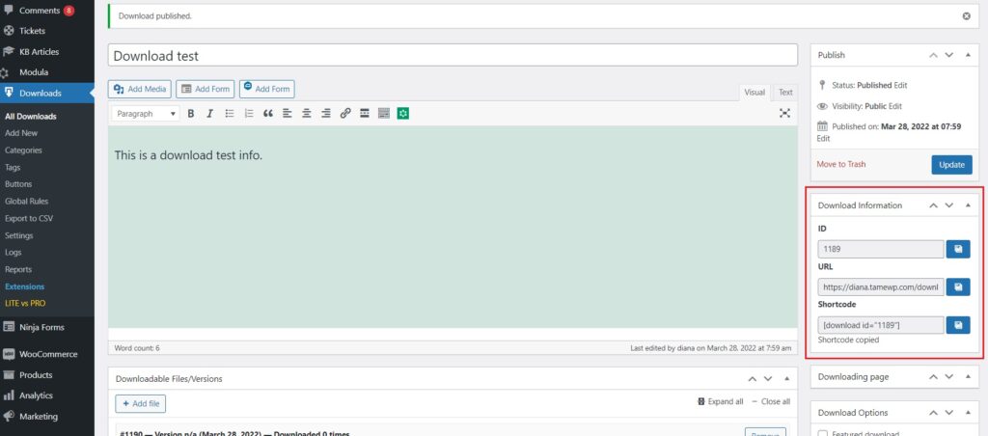This screenshot has width=988, height=436.
Task: Collapse the Publish panel
Action: [x=968, y=55]
